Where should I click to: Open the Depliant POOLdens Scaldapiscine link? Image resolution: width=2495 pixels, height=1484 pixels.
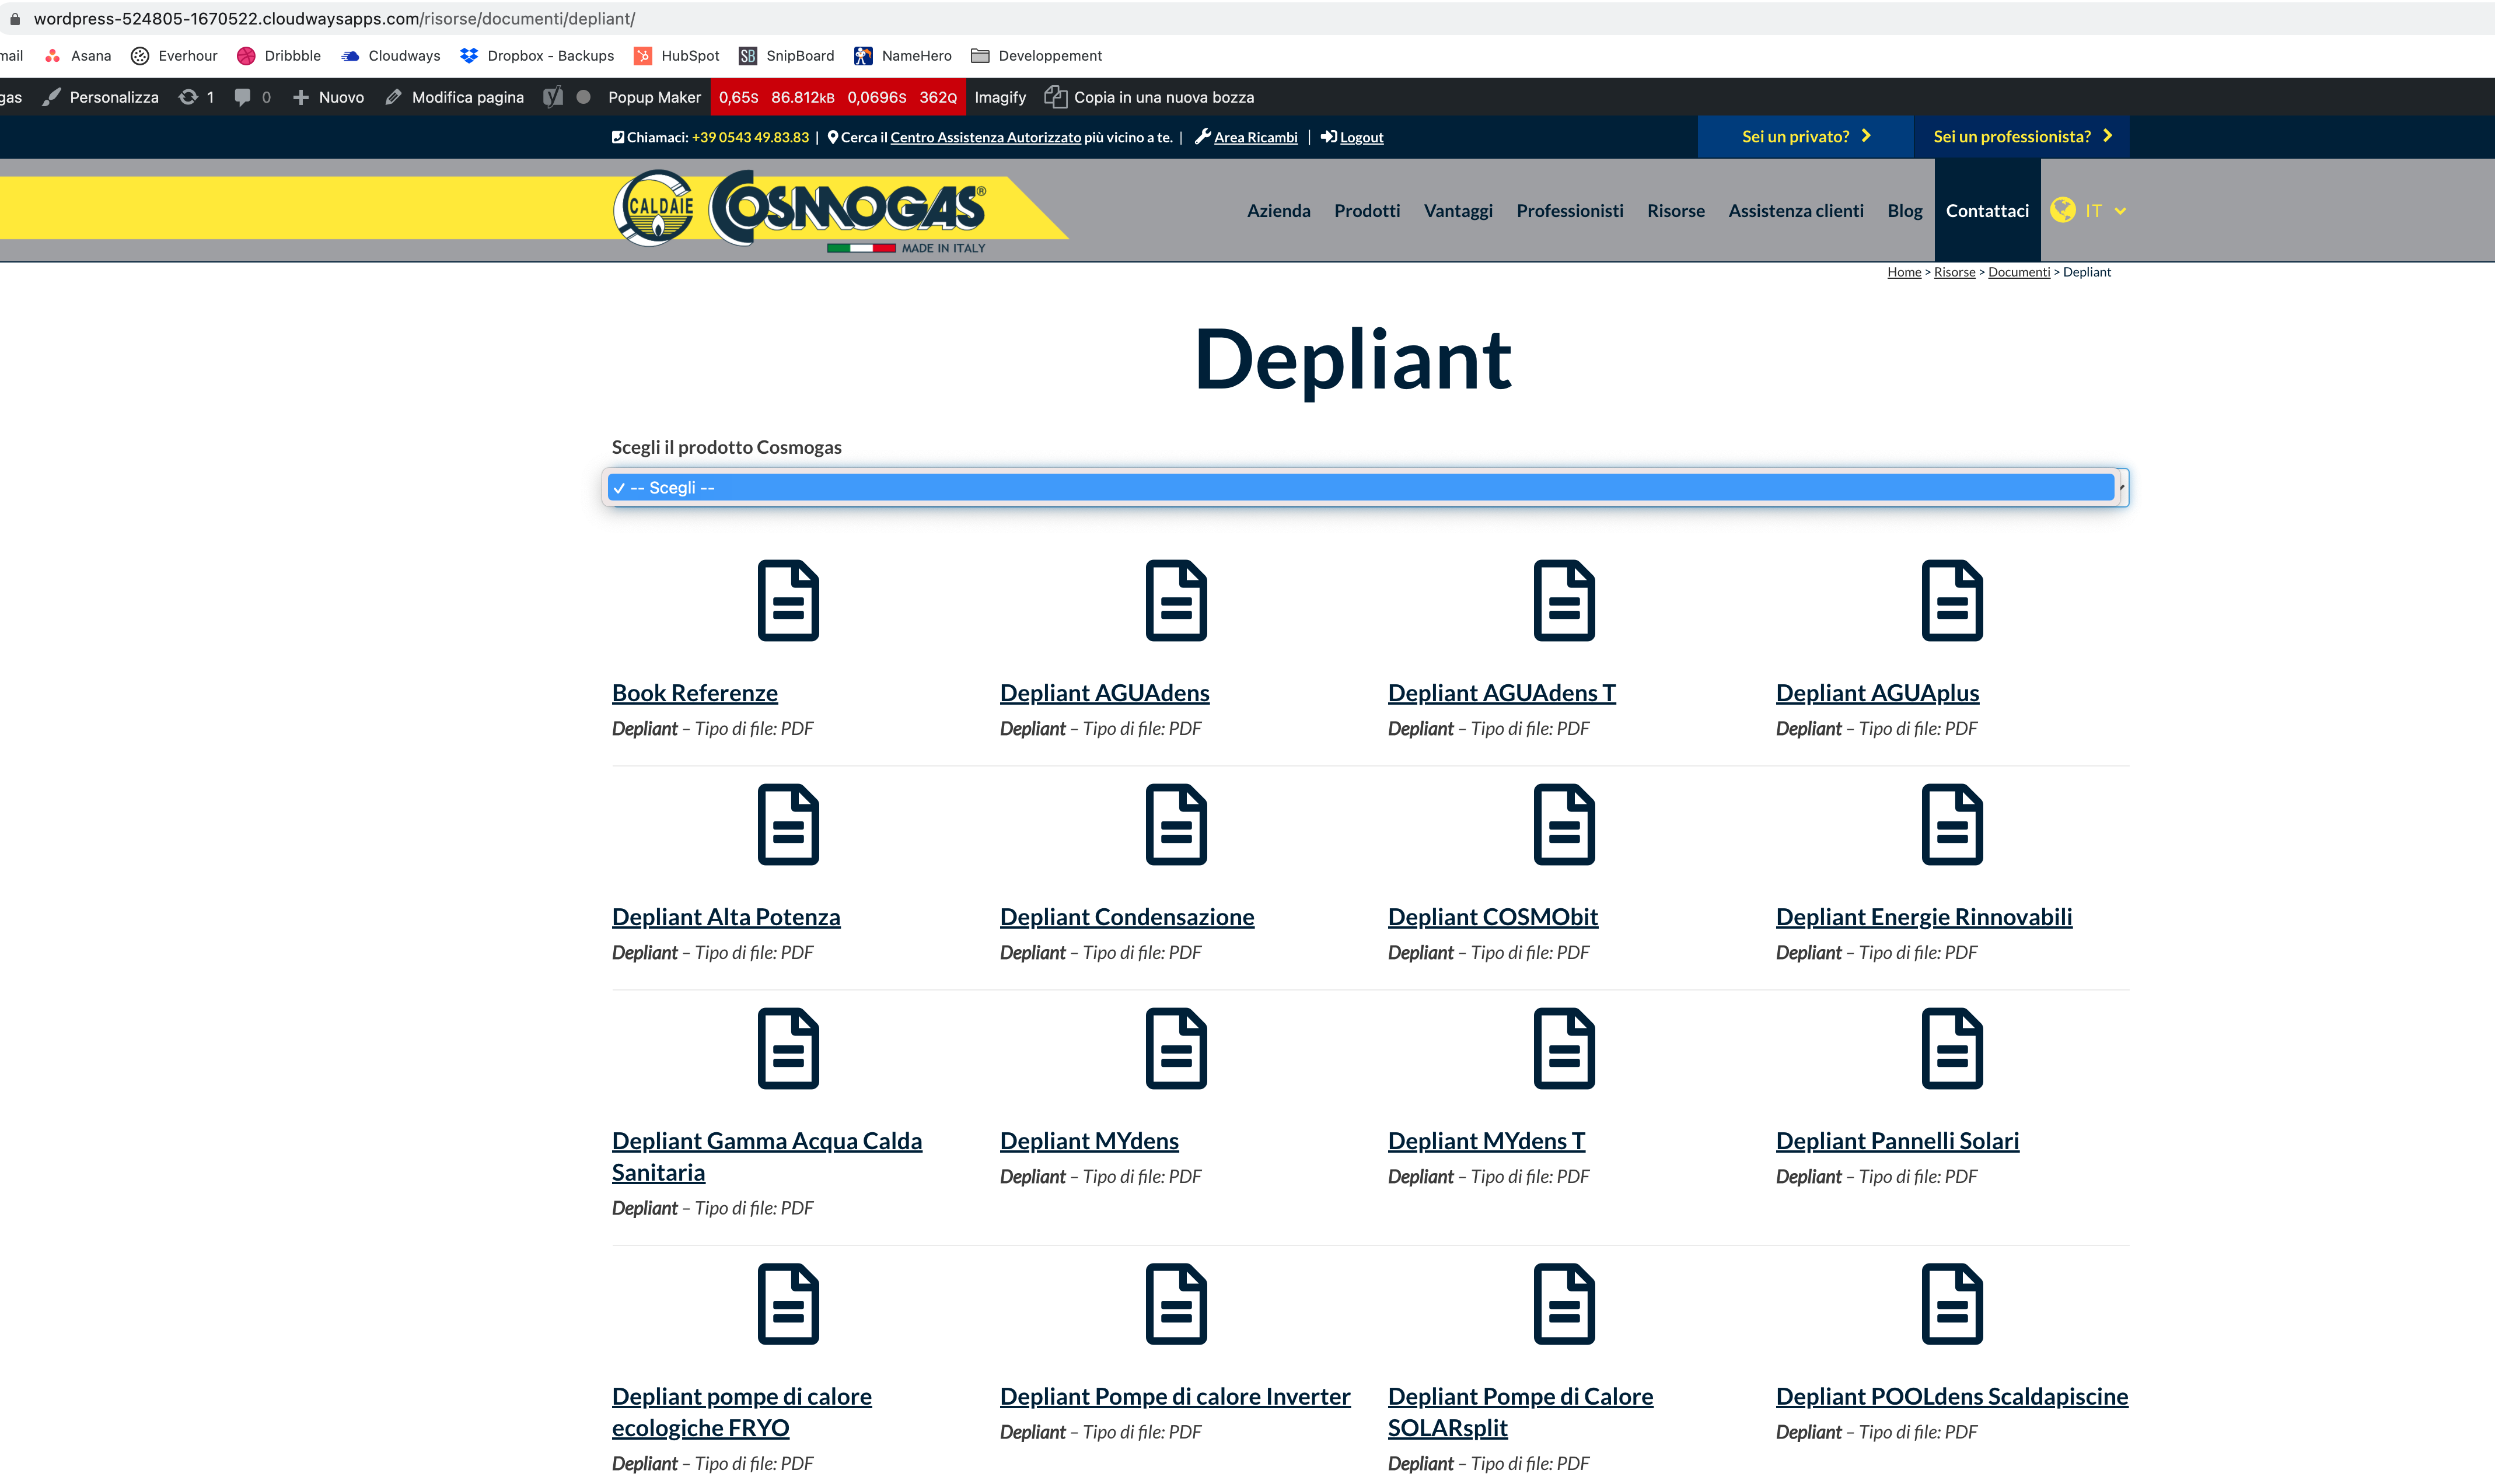1951,1396
